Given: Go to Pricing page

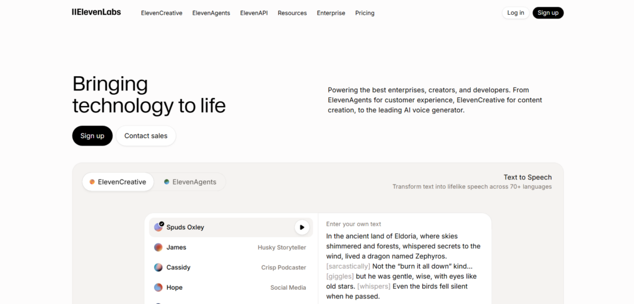Looking at the screenshot, I should click(x=365, y=13).
